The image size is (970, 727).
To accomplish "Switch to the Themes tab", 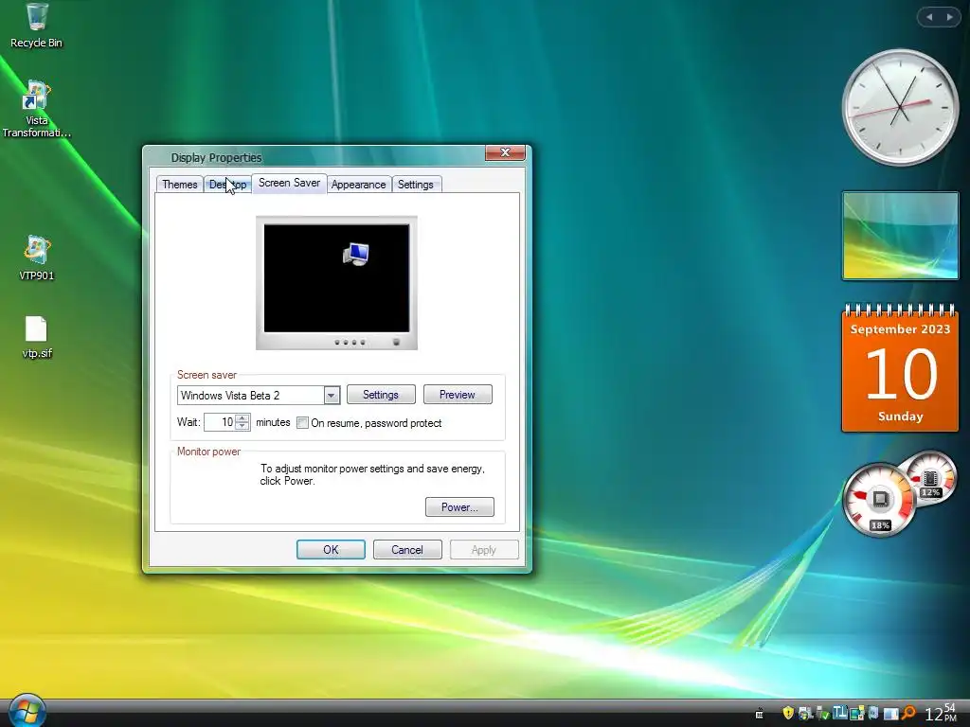I will coord(179,185).
